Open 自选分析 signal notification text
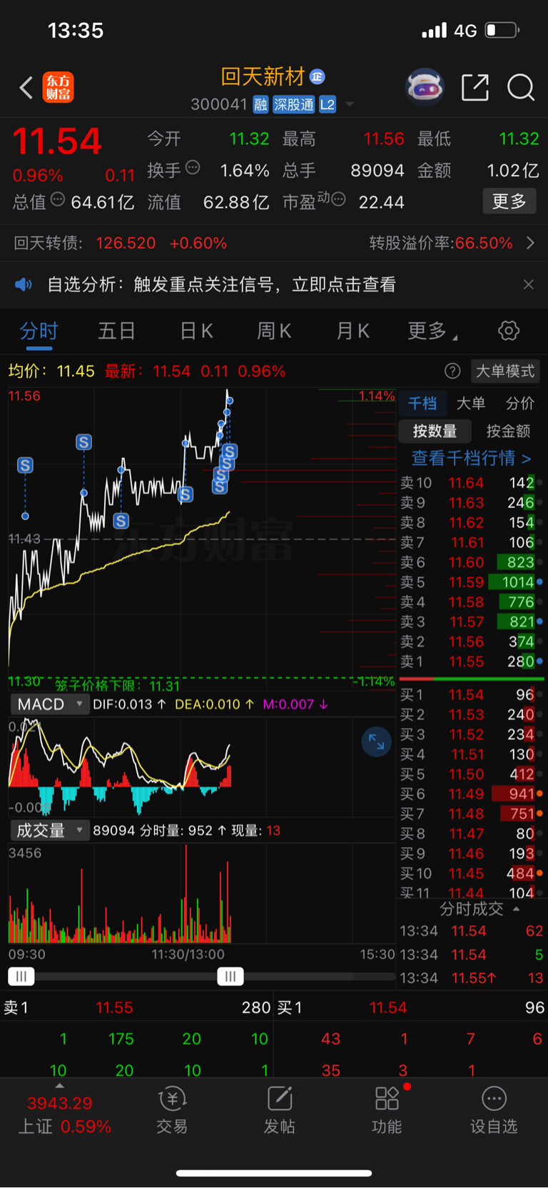This screenshot has width=548, height=1188. pos(221,284)
